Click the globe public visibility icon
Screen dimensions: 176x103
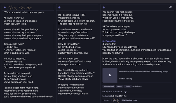point(125,92)
